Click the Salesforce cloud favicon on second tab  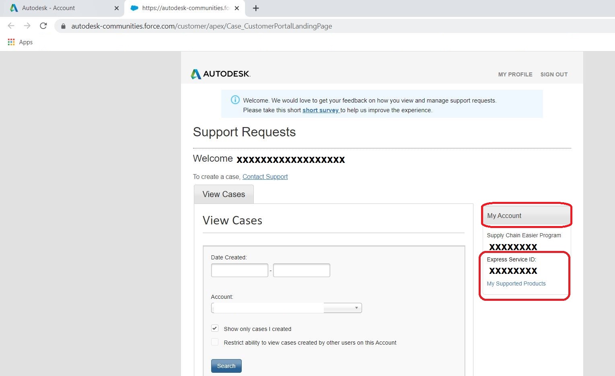134,8
